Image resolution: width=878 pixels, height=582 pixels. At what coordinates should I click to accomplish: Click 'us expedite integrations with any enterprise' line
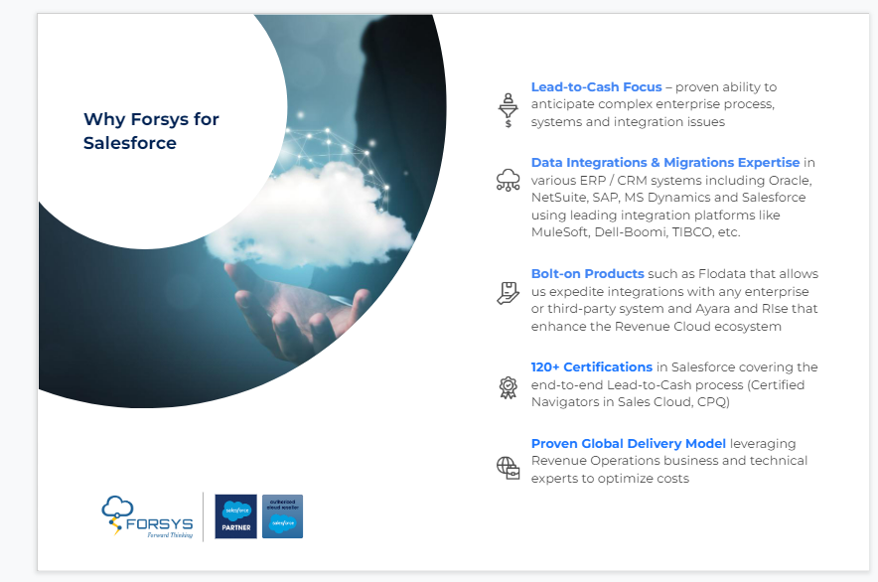tap(669, 292)
